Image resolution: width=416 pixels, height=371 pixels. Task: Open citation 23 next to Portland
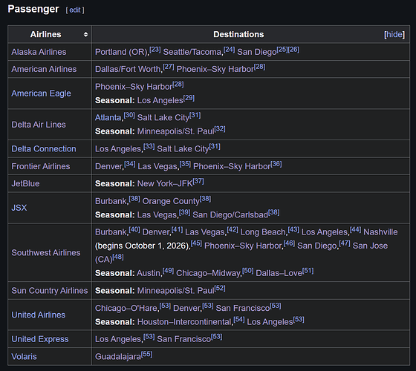155,50
